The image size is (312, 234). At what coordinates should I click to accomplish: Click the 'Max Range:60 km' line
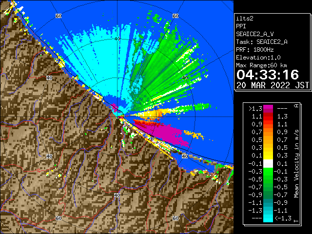pyautogui.click(x=261, y=65)
